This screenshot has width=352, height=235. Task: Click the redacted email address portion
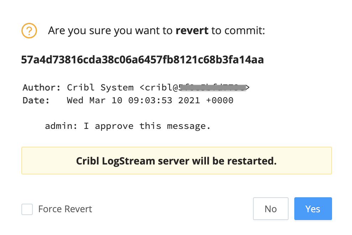click(213, 88)
